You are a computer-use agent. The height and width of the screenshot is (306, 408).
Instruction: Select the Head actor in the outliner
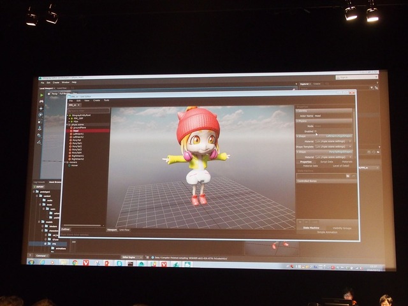[x=89, y=131]
